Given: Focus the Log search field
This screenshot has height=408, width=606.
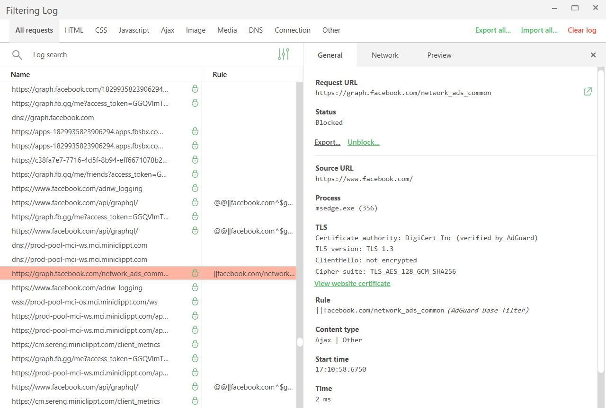Looking at the screenshot, I should pyautogui.click(x=151, y=55).
